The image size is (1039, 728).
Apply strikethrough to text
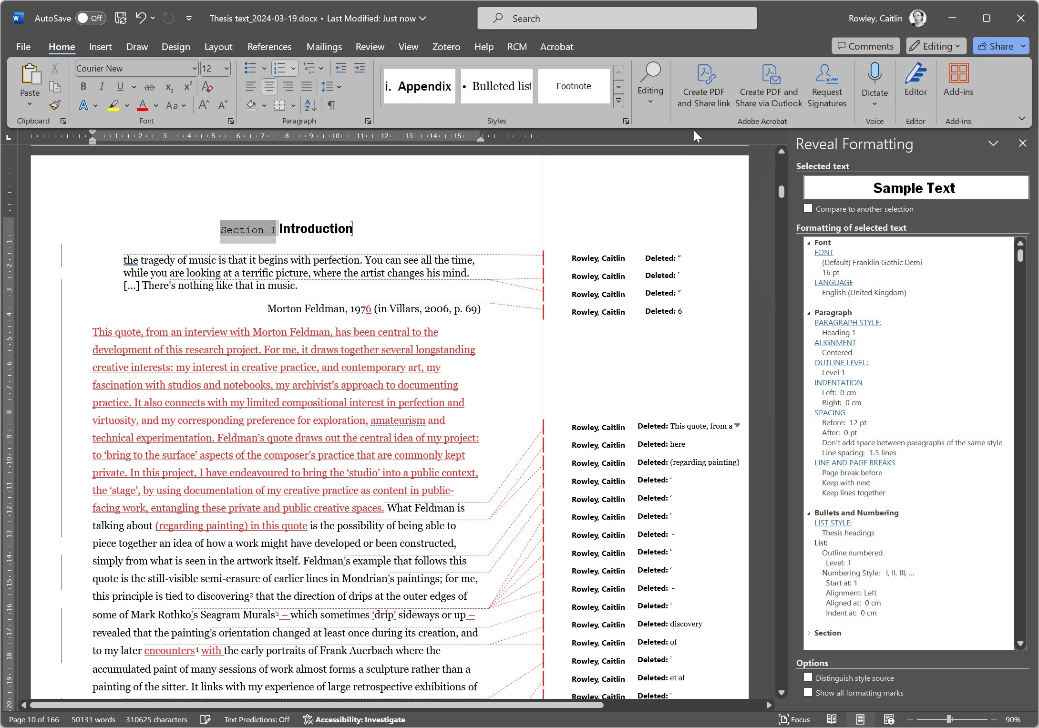tap(150, 87)
